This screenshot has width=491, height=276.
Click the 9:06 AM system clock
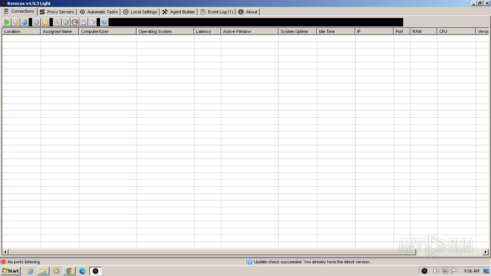(x=471, y=271)
